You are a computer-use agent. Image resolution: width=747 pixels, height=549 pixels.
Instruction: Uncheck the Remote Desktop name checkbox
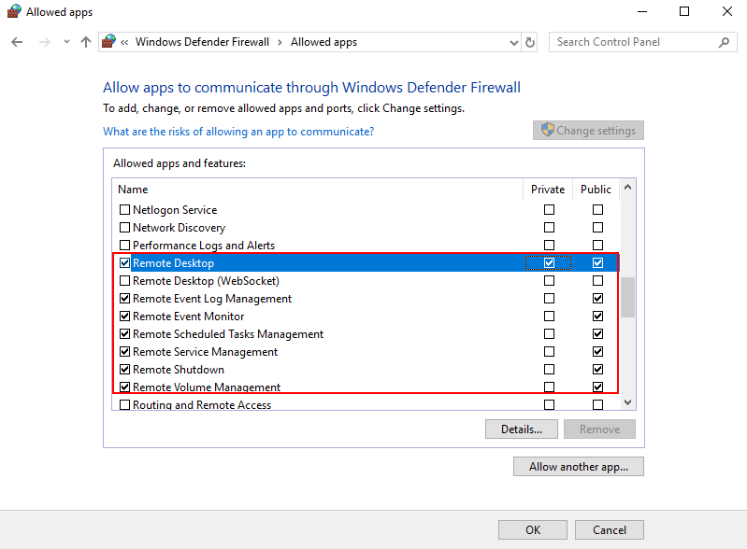[x=125, y=262]
